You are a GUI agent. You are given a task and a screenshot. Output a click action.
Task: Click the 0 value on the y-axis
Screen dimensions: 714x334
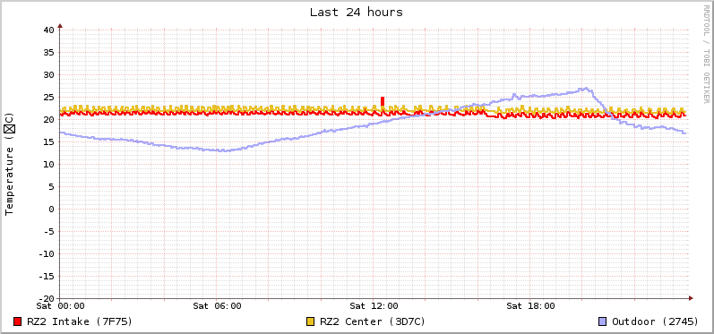tap(51, 209)
